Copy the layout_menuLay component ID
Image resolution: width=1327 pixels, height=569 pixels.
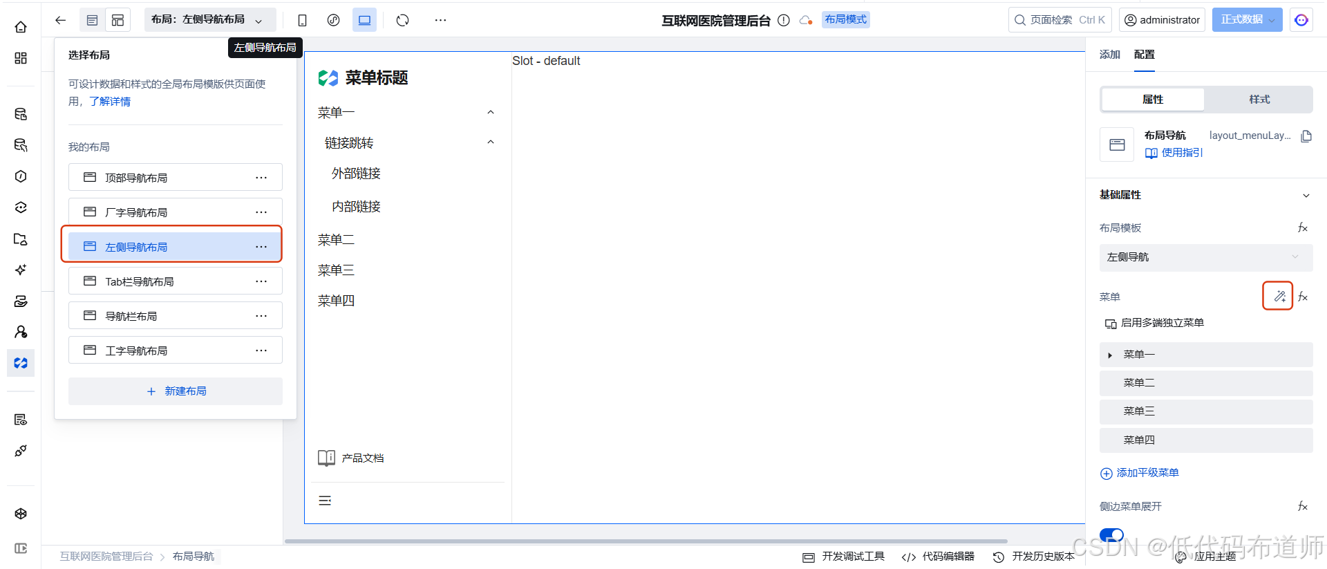[1306, 136]
